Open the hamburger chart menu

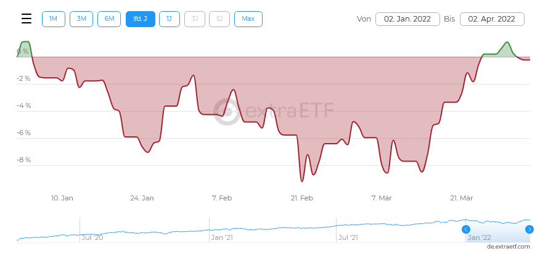[x=27, y=18]
